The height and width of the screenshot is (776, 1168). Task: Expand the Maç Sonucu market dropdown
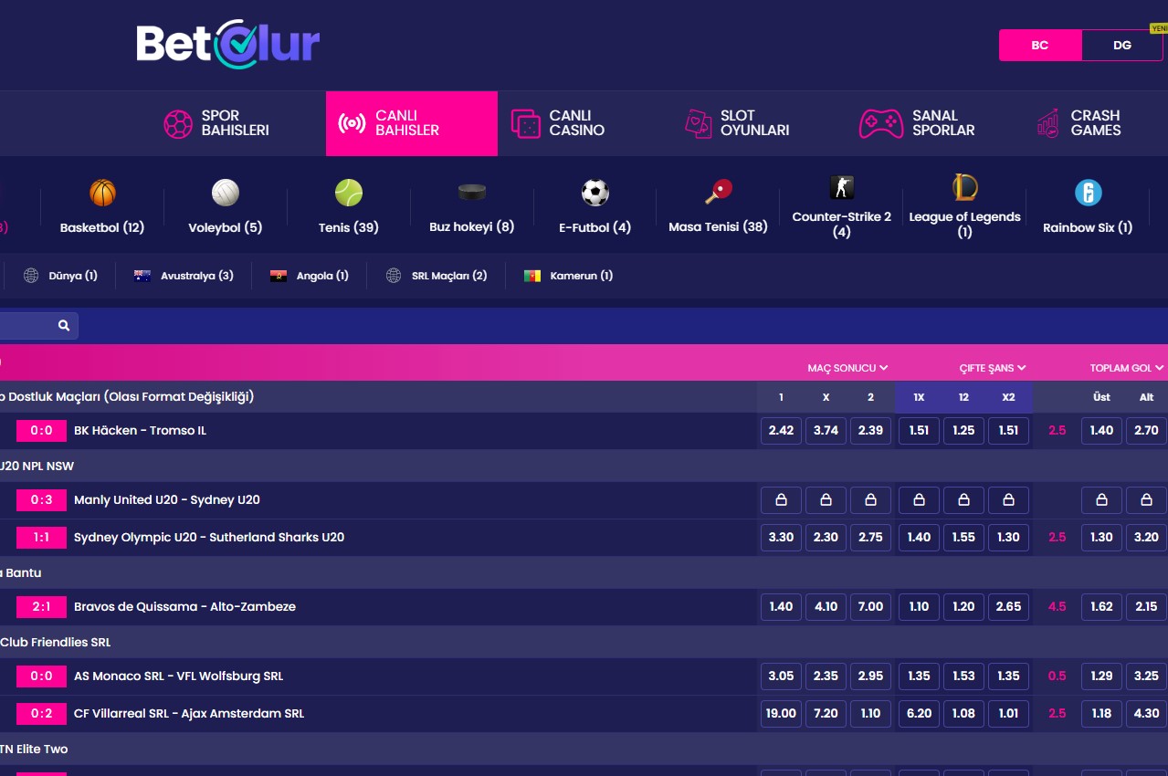848,368
